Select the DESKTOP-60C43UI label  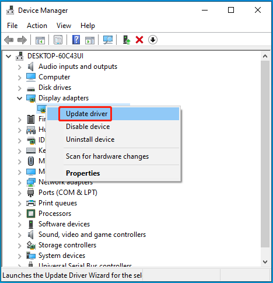pos(55,56)
